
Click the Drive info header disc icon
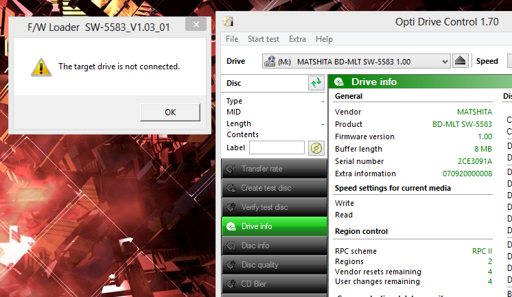(339, 82)
